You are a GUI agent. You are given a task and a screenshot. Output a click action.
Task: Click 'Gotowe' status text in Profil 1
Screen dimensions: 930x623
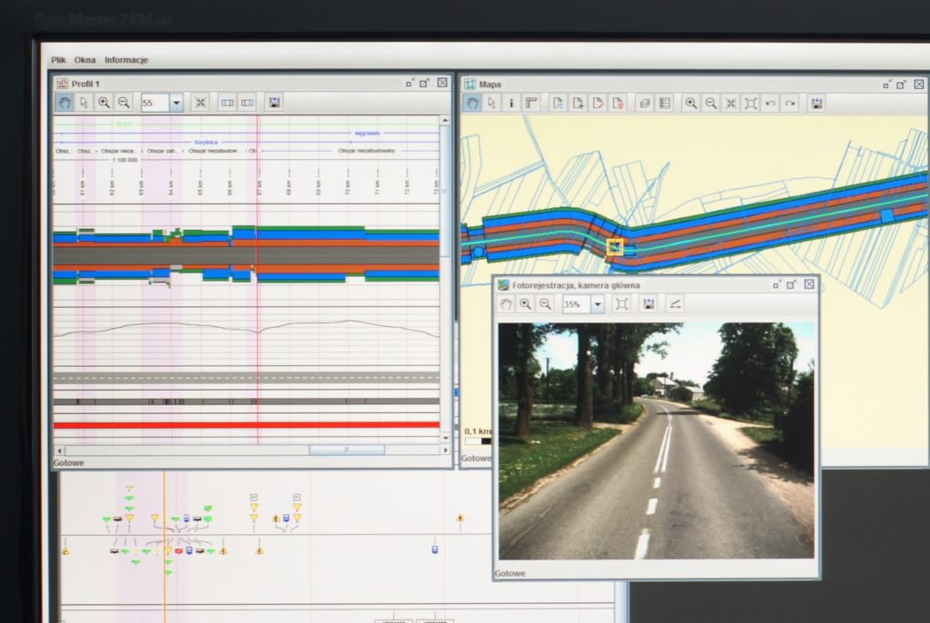click(x=68, y=463)
